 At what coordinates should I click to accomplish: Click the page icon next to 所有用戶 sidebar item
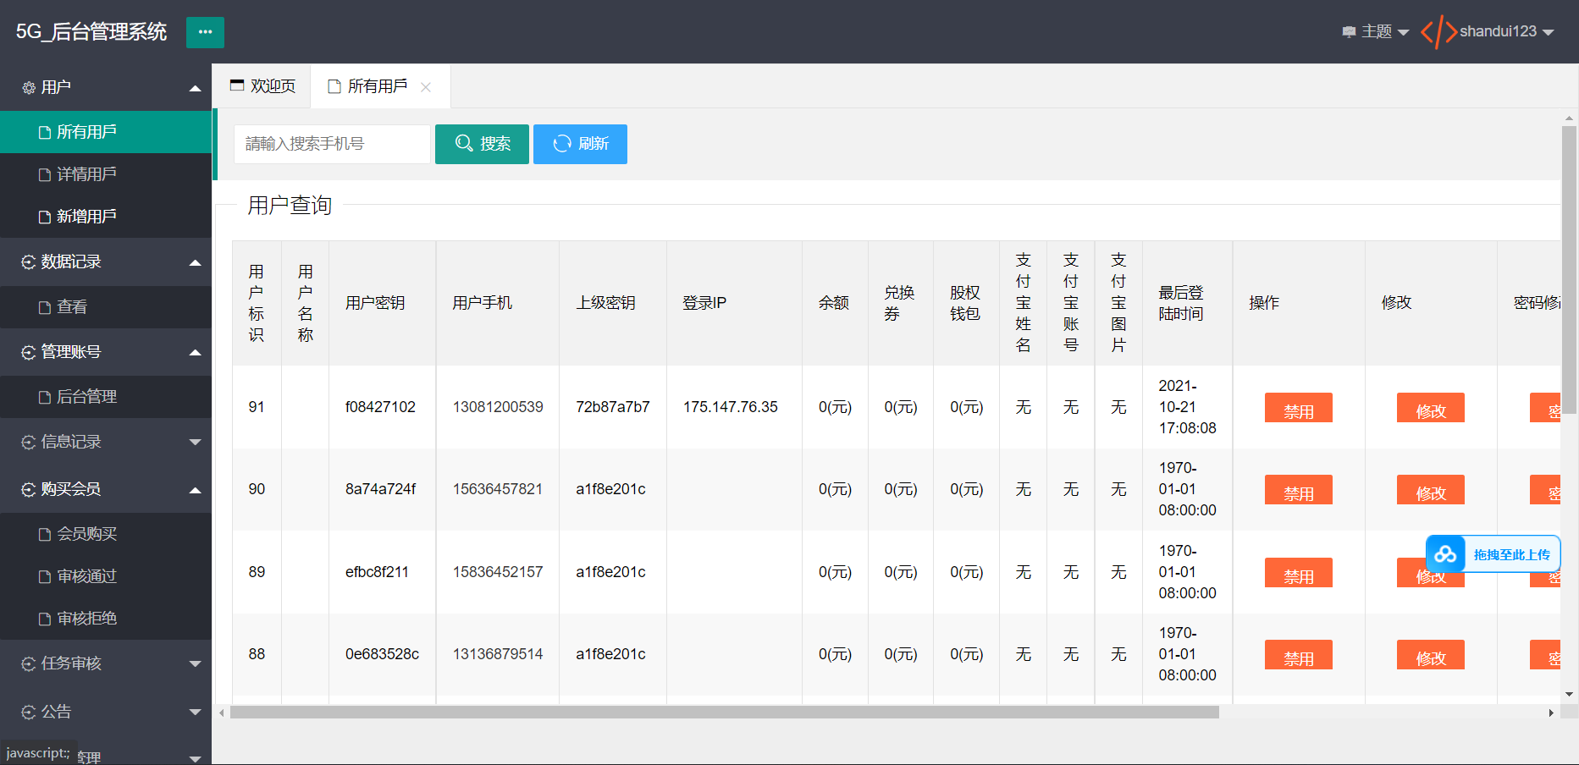point(45,133)
